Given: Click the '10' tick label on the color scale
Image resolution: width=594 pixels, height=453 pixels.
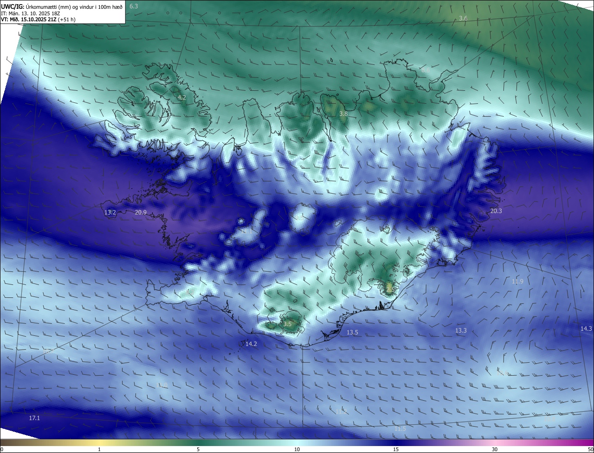Looking at the screenshot, I should coord(297,449).
